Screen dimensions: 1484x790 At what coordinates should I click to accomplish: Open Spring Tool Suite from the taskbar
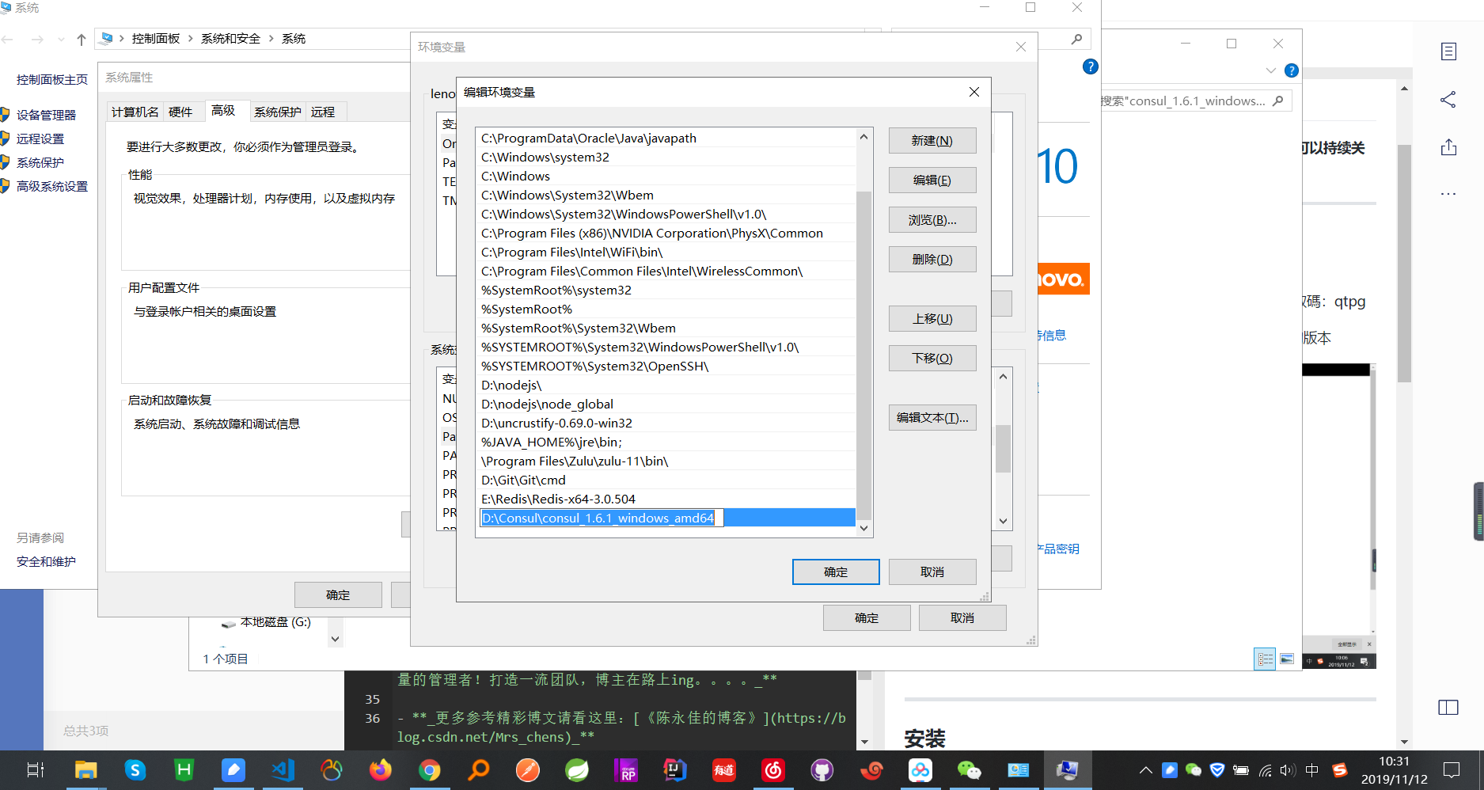(x=577, y=769)
